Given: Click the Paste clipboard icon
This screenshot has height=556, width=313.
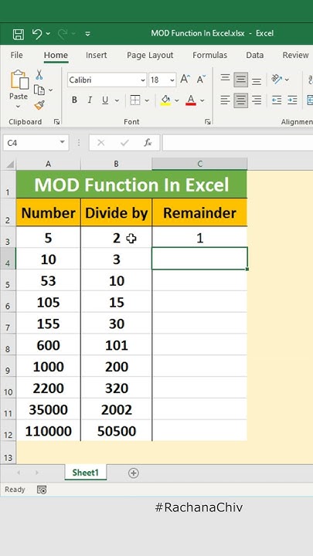Looking at the screenshot, I should [19, 80].
